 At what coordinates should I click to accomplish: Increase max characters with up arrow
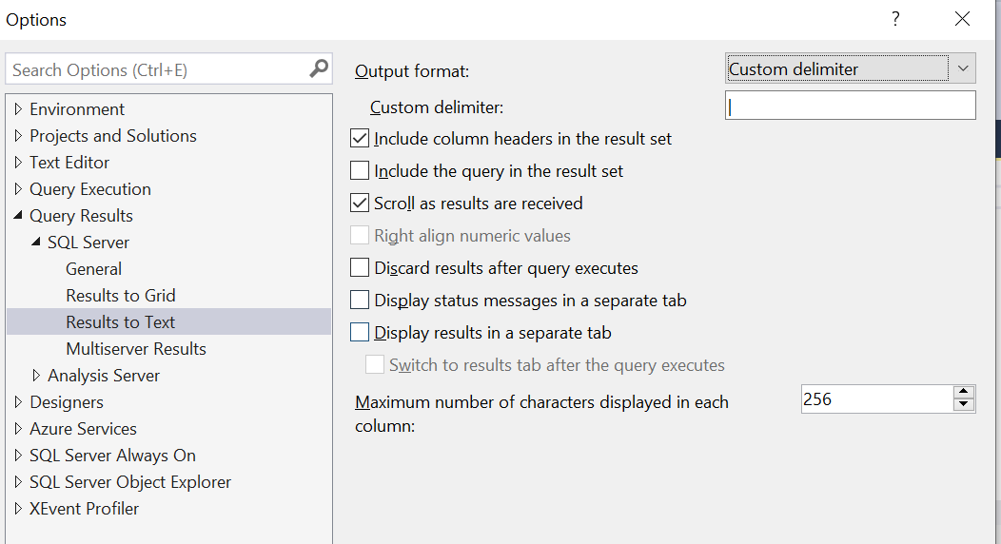coord(963,392)
